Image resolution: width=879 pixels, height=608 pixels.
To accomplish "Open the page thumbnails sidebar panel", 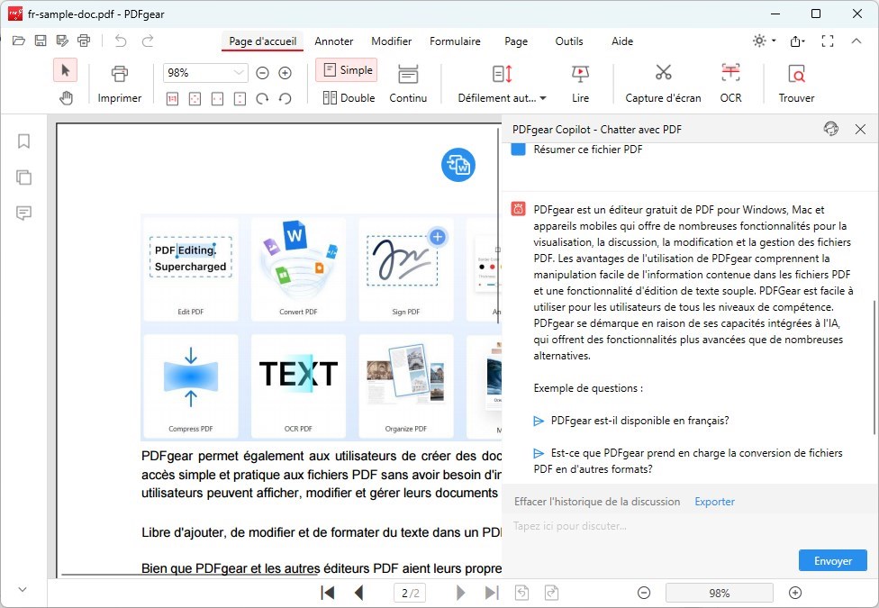I will (23, 177).
